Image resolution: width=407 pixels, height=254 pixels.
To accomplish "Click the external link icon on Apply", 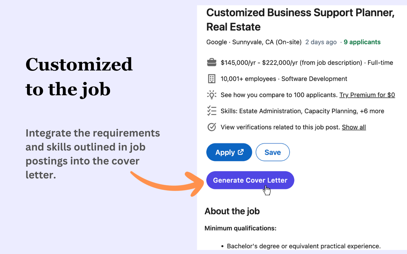I will pyautogui.click(x=241, y=152).
